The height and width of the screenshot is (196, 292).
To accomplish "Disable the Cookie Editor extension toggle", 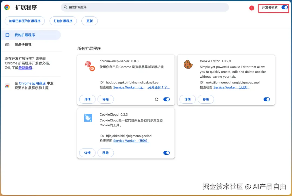I will coord(267,99).
